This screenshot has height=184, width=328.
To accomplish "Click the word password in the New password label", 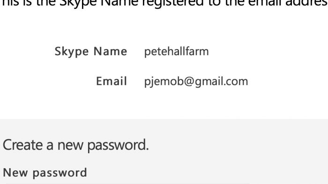I will (60, 173).
